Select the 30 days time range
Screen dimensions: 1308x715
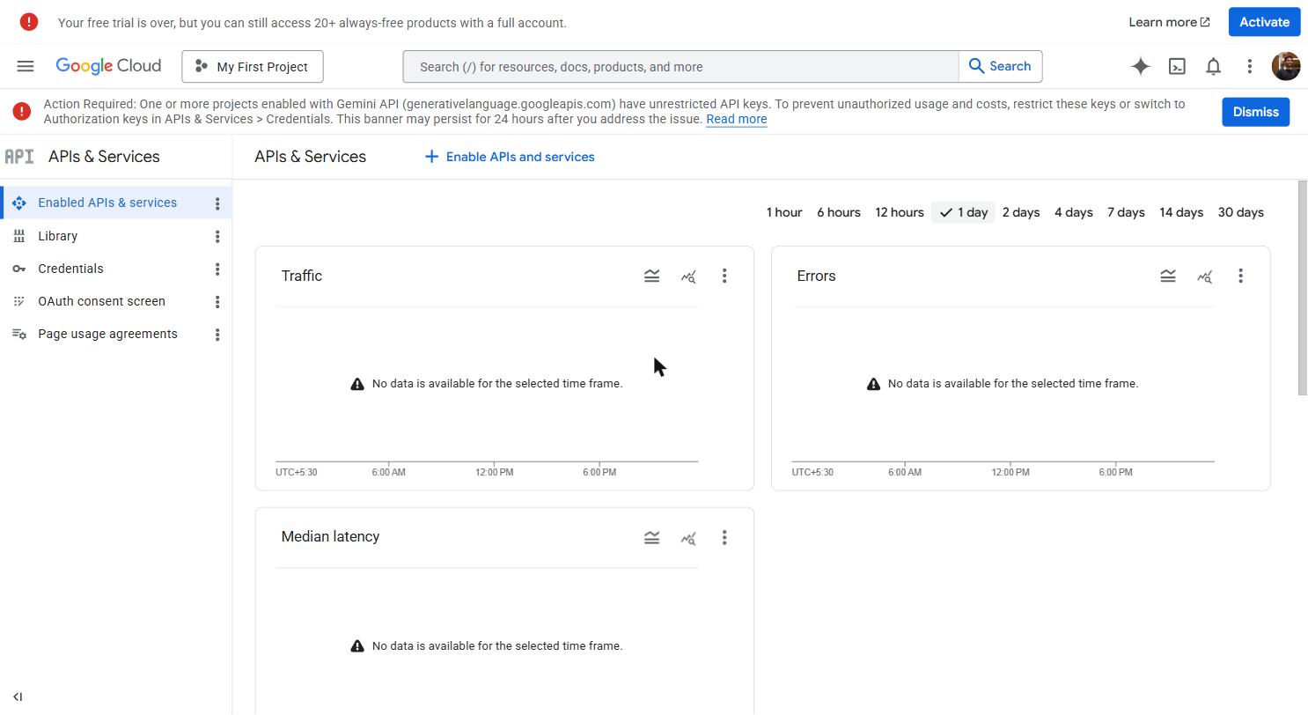1240,212
